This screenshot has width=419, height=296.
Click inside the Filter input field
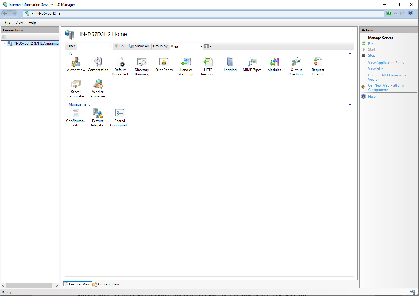click(93, 46)
